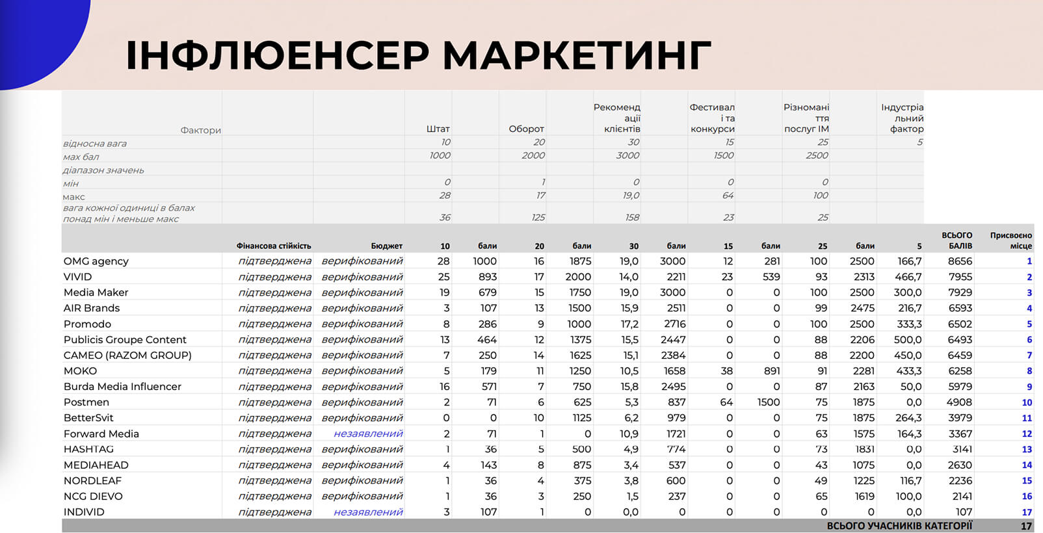Click the Фестивалі та конкурси header
The height and width of the screenshot is (533, 1043).
click(x=712, y=118)
